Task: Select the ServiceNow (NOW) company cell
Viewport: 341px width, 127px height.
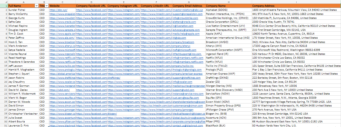Action: click(x=229, y=94)
